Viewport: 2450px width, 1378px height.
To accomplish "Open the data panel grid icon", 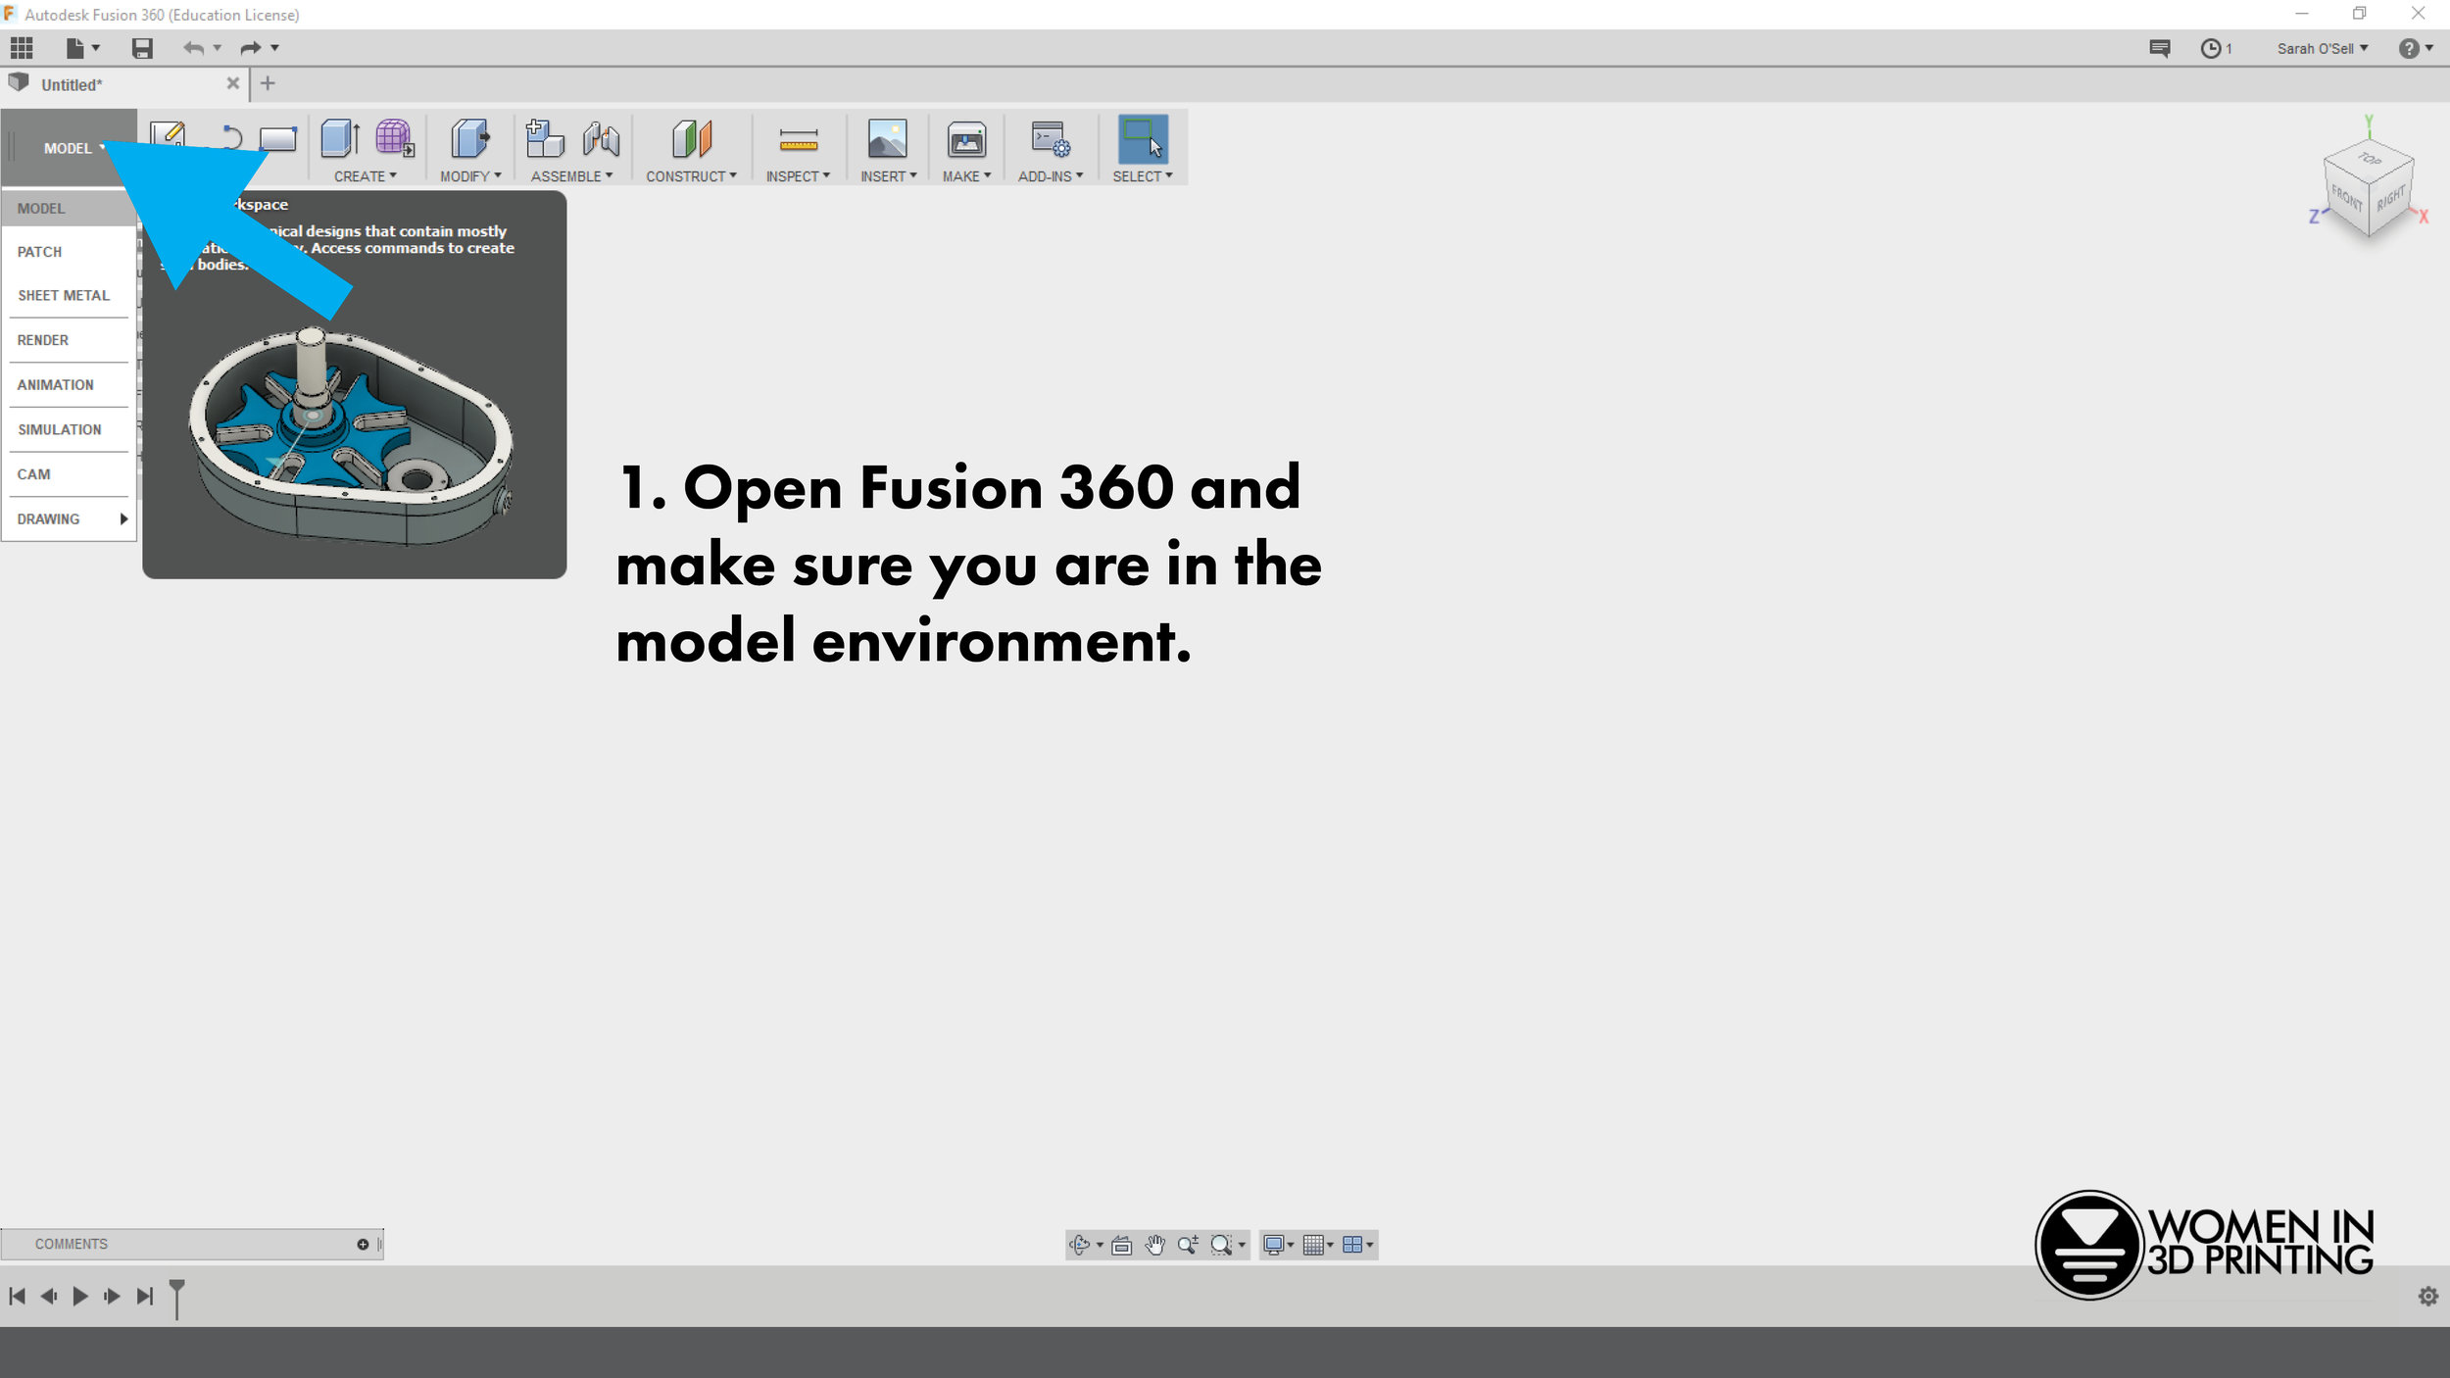I will tap(22, 48).
